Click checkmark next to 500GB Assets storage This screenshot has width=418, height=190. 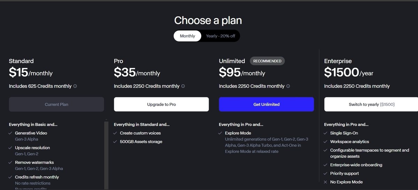pos(115,142)
